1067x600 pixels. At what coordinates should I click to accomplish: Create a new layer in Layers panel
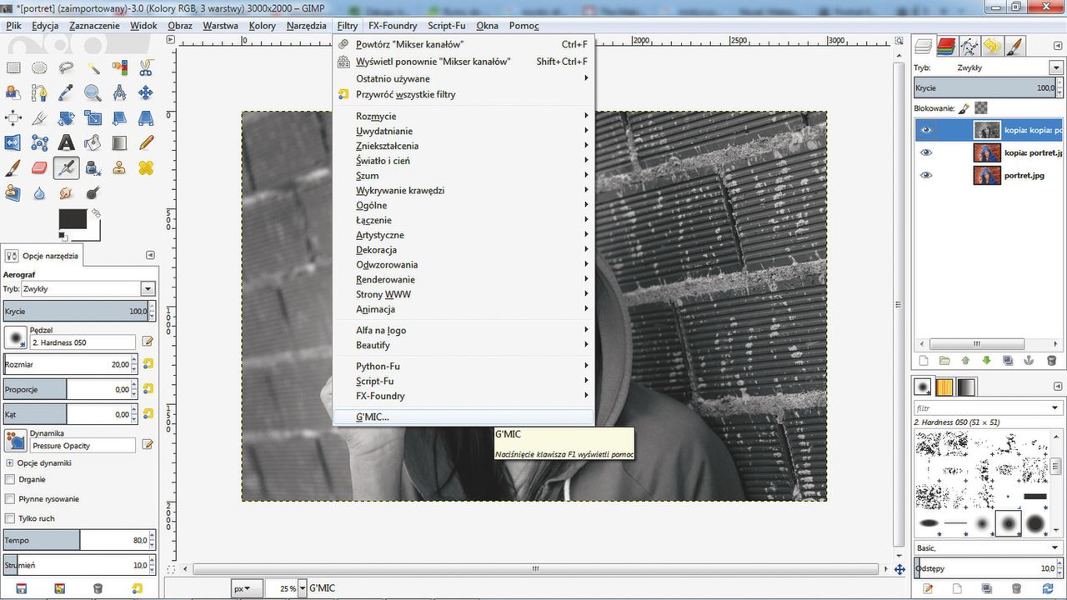(x=923, y=361)
